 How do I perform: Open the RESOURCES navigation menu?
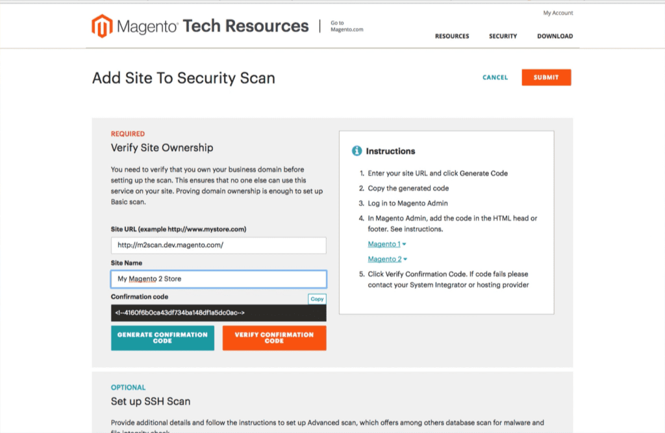[x=452, y=36]
